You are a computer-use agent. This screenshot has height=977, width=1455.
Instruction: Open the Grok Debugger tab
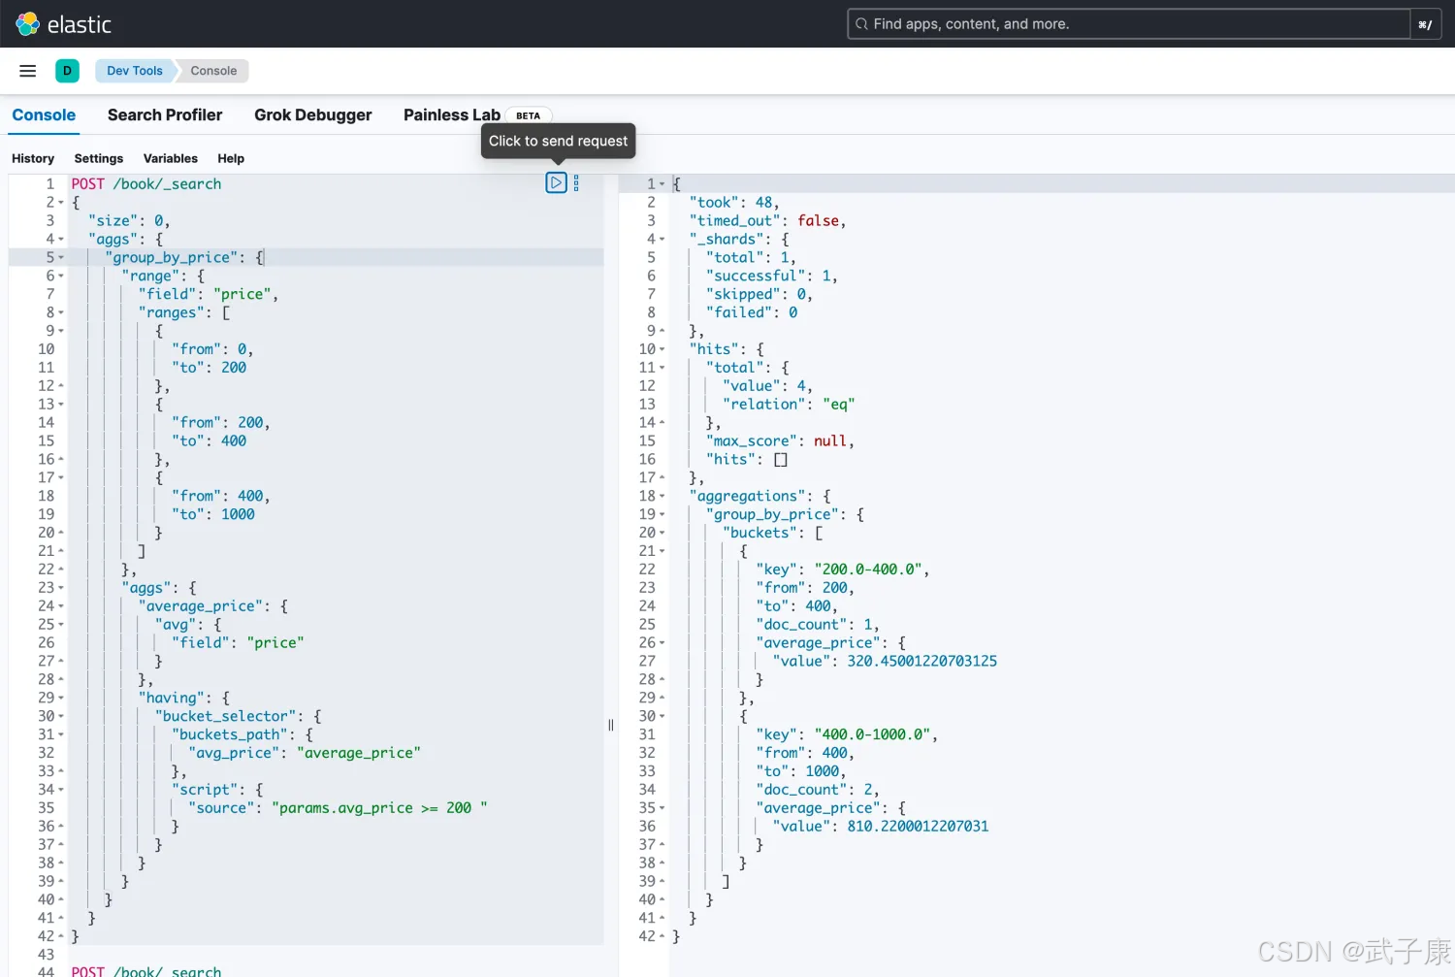(312, 114)
